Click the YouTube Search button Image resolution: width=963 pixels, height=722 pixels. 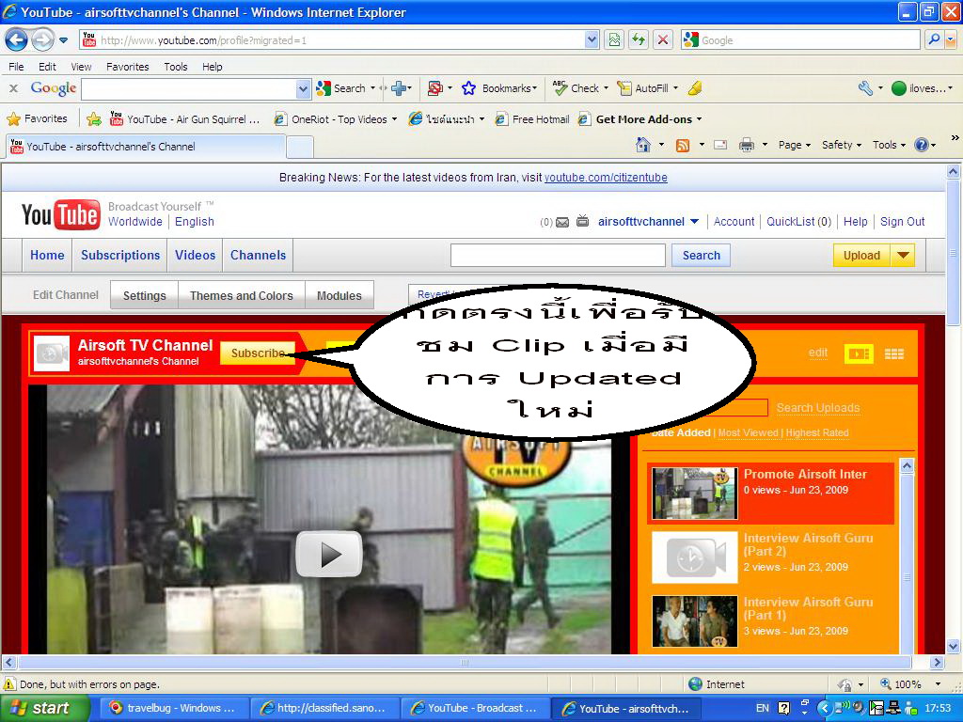(701, 256)
